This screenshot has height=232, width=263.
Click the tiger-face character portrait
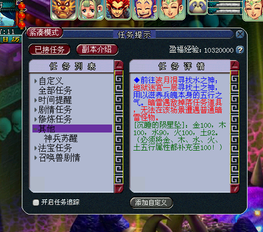(x=64, y=9)
